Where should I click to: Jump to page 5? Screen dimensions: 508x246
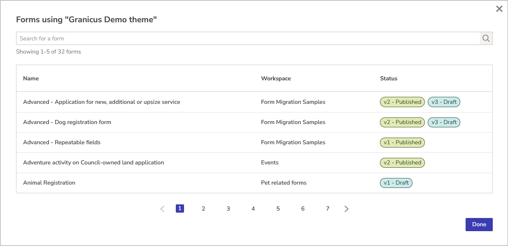pyautogui.click(x=278, y=209)
